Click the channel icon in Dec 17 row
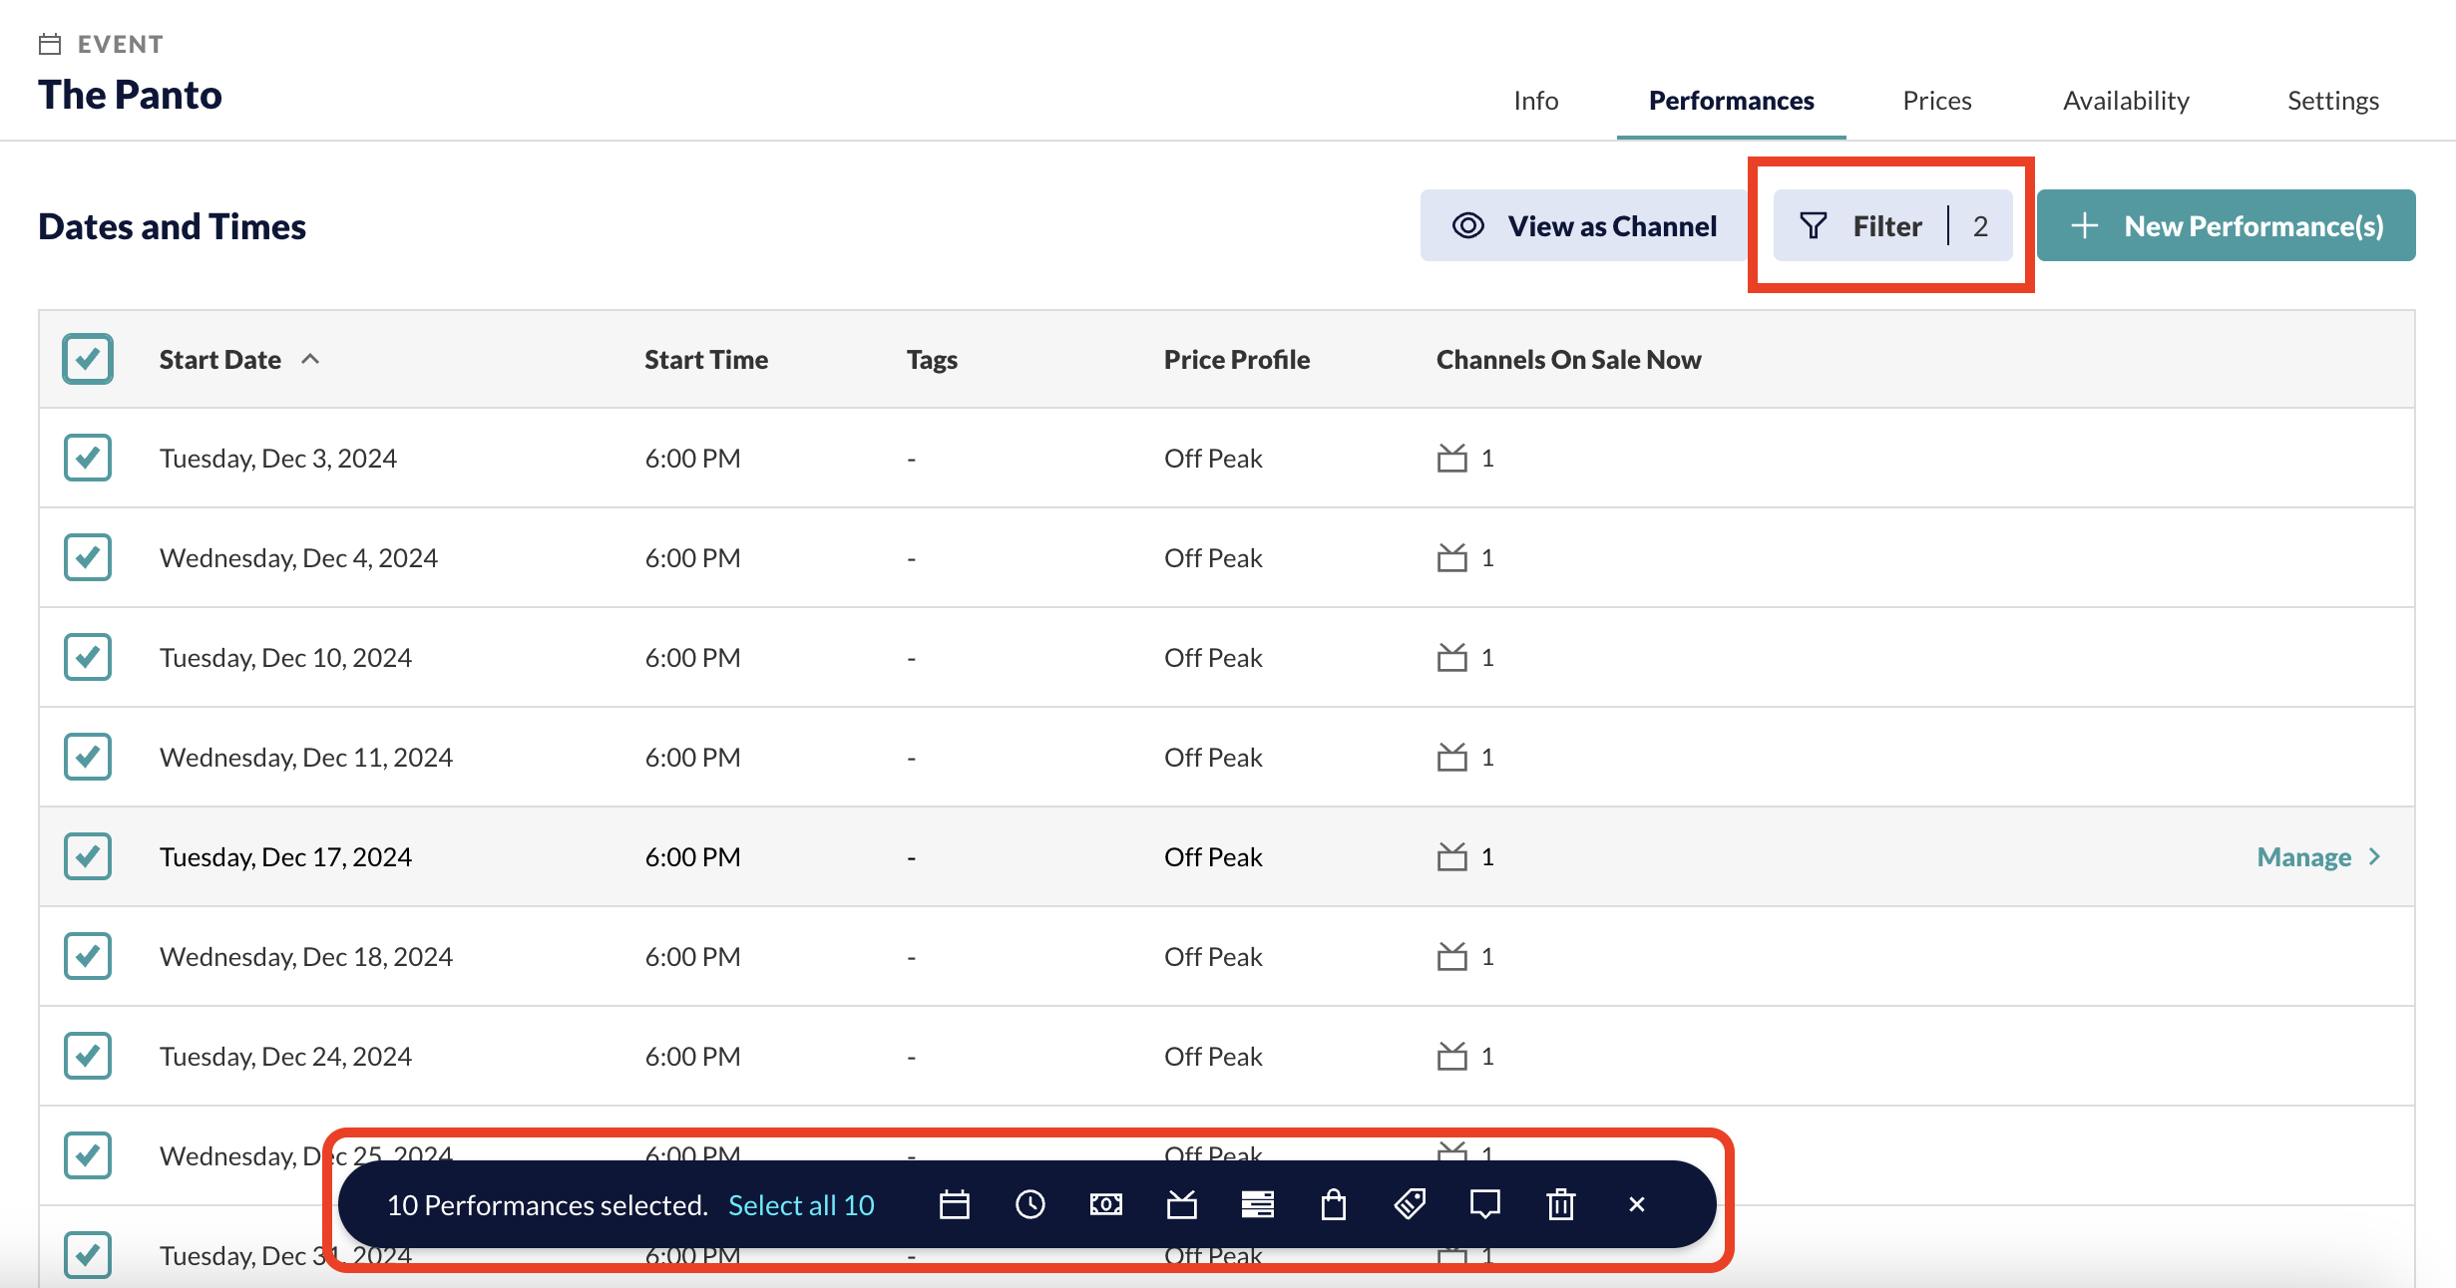 (1452, 856)
